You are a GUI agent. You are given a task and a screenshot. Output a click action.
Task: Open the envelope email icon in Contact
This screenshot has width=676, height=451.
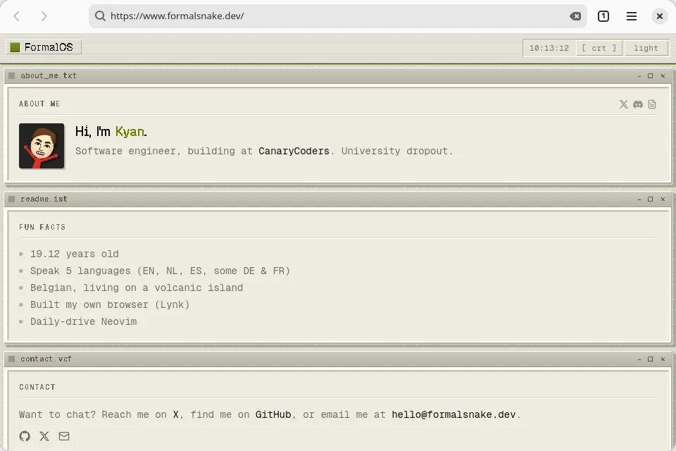point(64,436)
